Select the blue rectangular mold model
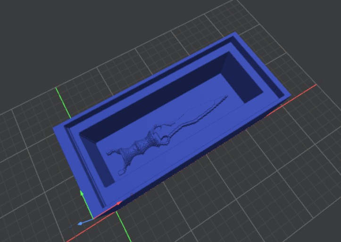Viewport: 341px width, 242px height. pyautogui.click(x=172, y=125)
